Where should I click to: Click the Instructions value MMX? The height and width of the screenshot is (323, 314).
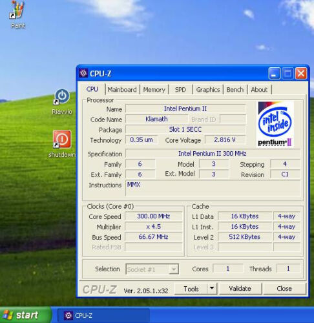[213, 188]
